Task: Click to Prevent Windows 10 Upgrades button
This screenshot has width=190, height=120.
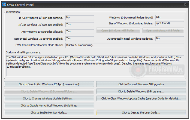Action: click(141, 84)
